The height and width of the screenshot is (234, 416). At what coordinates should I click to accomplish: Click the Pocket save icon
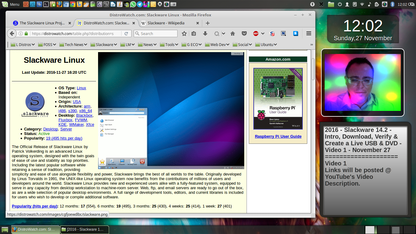click(x=244, y=34)
